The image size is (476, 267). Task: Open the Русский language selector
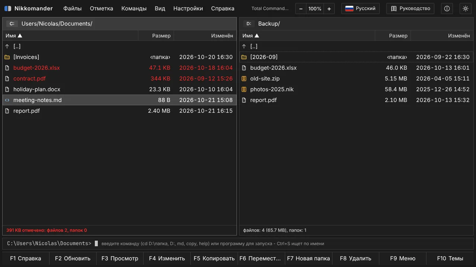click(x=360, y=9)
